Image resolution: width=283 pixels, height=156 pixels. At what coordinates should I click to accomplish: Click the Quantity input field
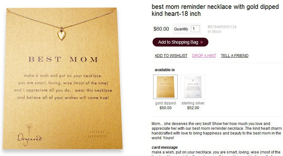pos(195,29)
